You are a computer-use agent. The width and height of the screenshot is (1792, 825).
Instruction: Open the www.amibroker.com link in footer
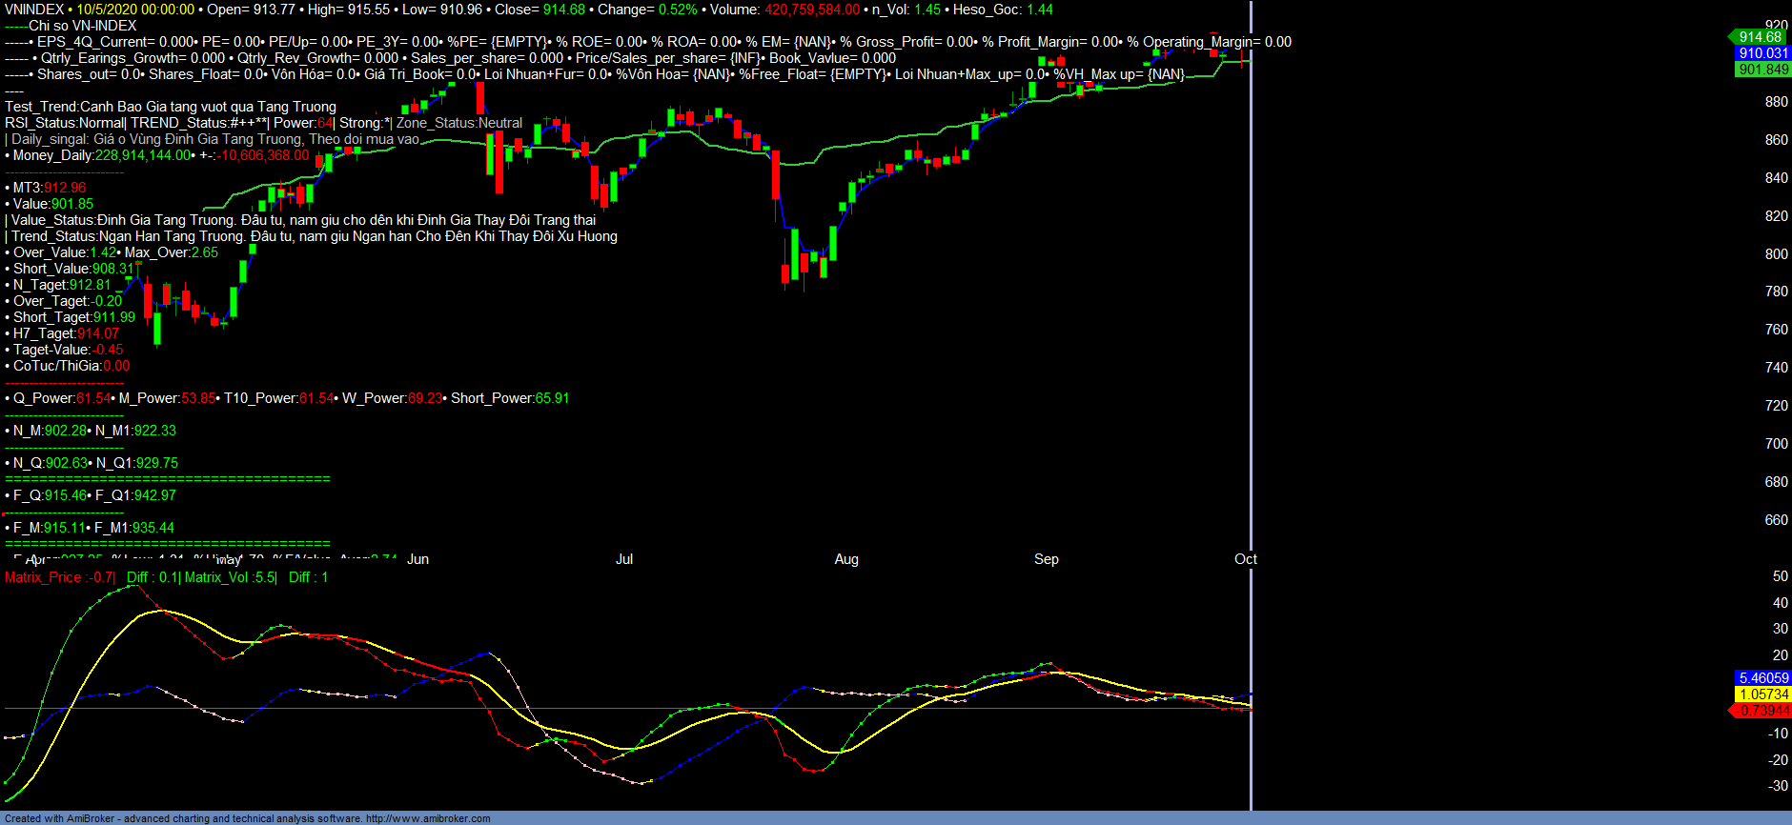(x=428, y=818)
